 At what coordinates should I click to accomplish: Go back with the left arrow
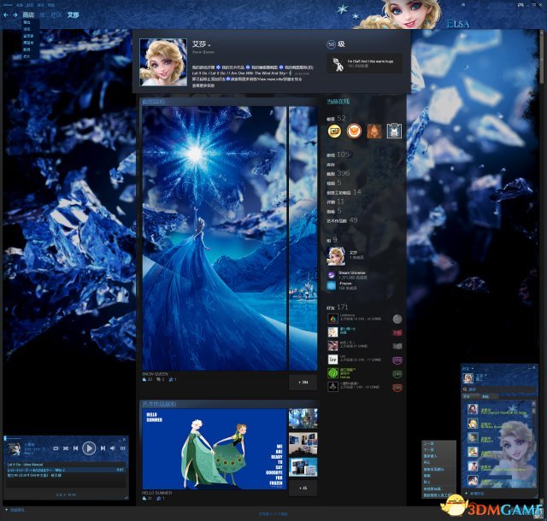(x=6, y=15)
